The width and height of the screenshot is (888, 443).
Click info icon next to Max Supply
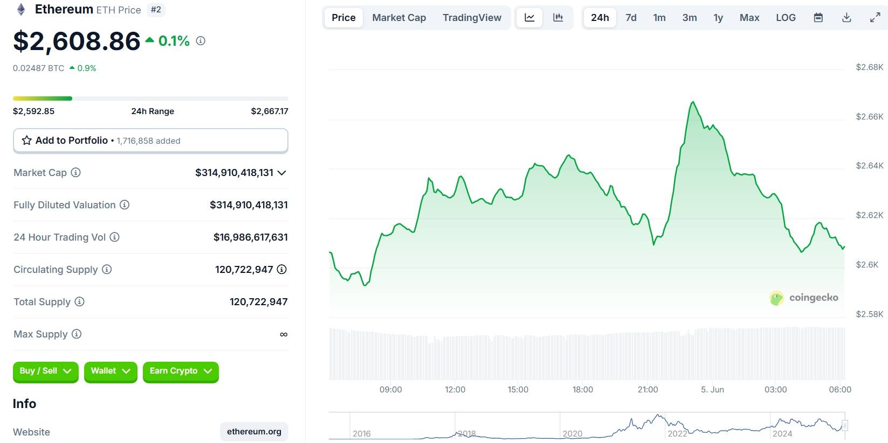pyautogui.click(x=77, y=334)
